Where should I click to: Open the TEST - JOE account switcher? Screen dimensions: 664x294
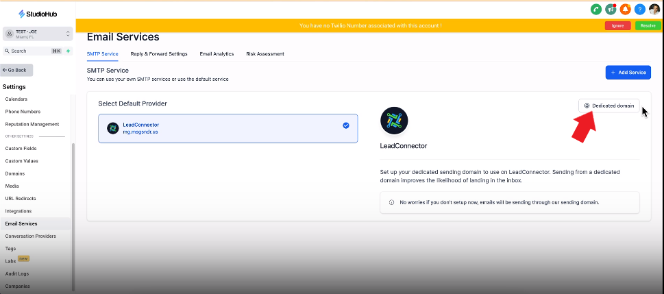click(x=38, y=34)
